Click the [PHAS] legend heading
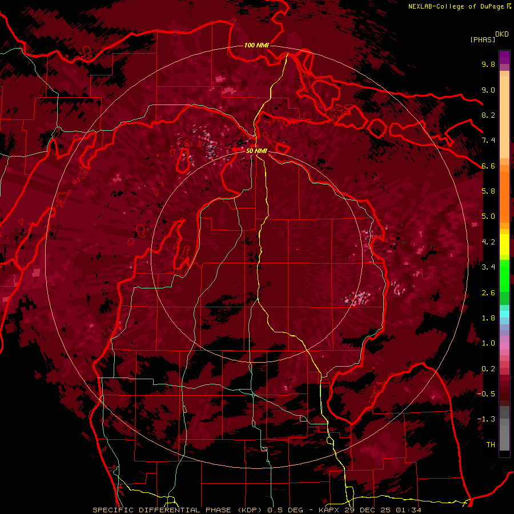 click(x=483, y=40)
